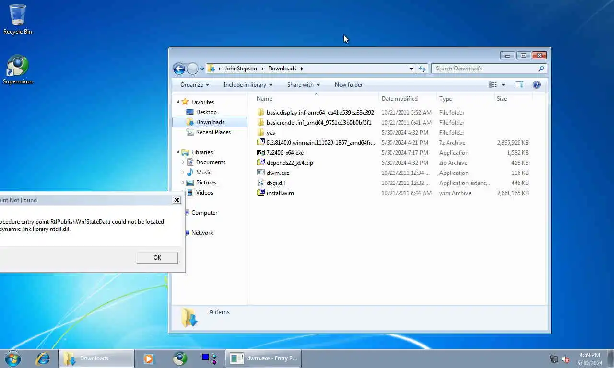Toggle the preview pane button
The height and width of the screenshot is (368, 614).
click(x=520, y=85)
